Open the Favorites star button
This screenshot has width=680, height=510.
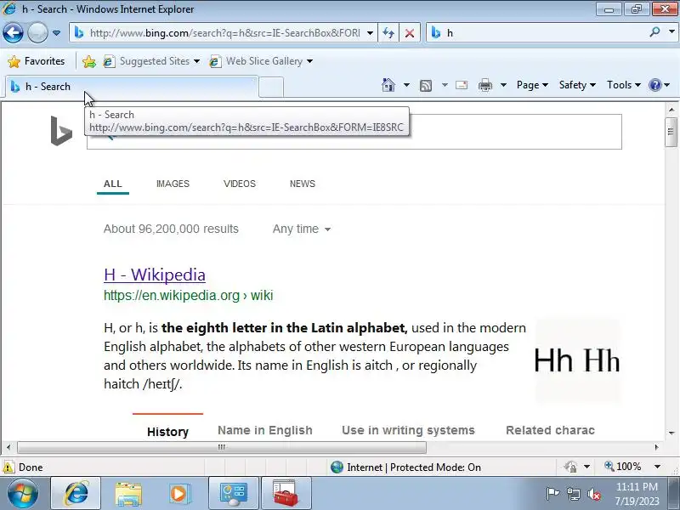(37, 61)
